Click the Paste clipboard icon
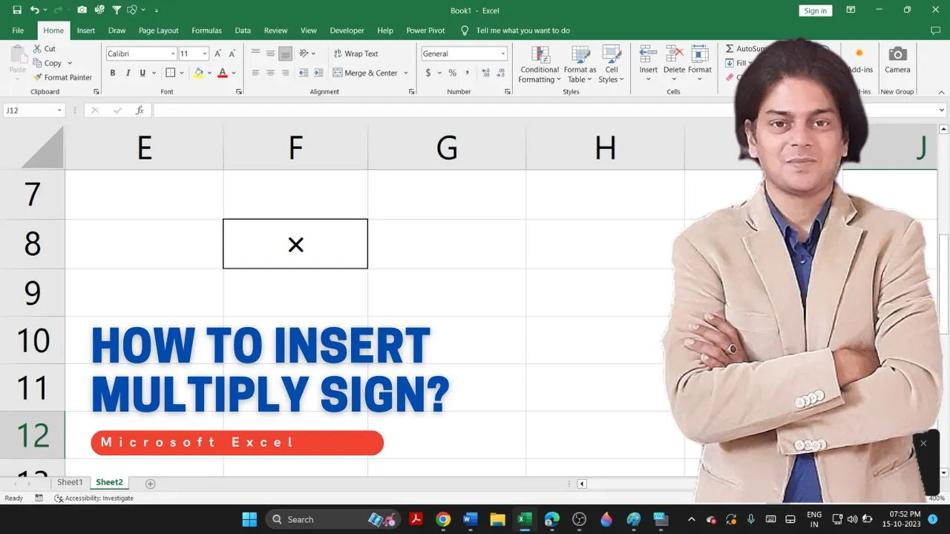The width and height of the screenshot is (950, 534). pos(18,54)
